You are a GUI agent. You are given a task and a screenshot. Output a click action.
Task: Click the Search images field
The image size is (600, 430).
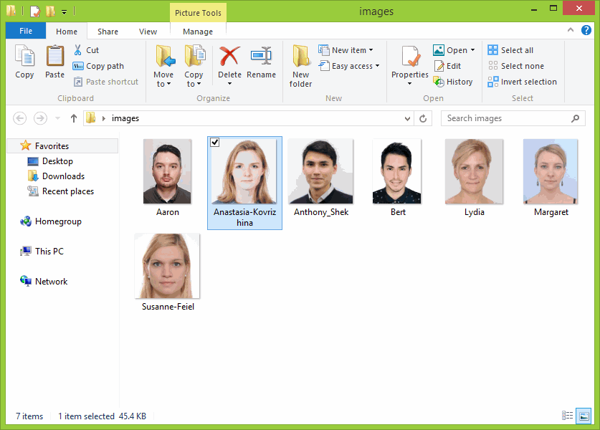point(513,118)
